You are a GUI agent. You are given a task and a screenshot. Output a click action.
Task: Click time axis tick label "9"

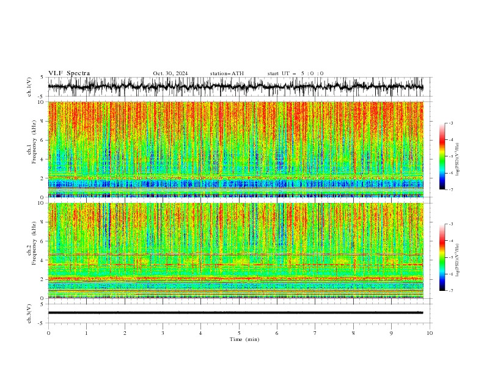pos(391,333)
